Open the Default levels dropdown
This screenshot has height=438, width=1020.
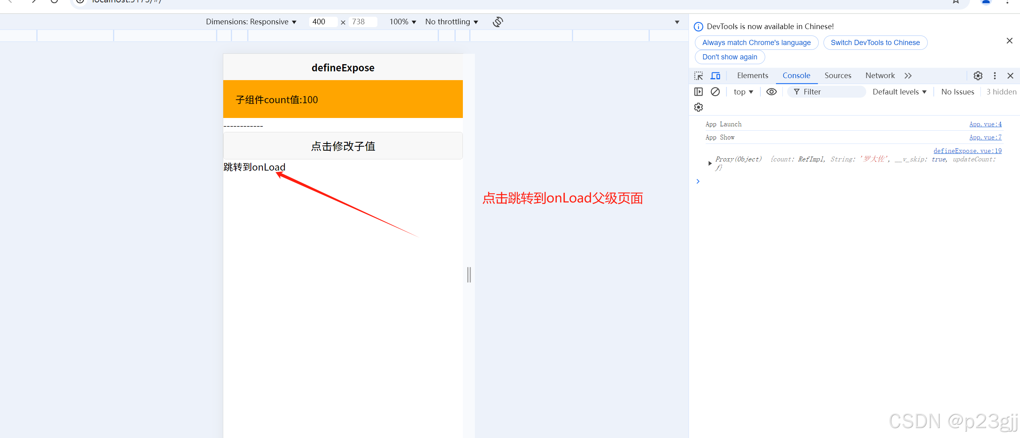pos(899,92)
